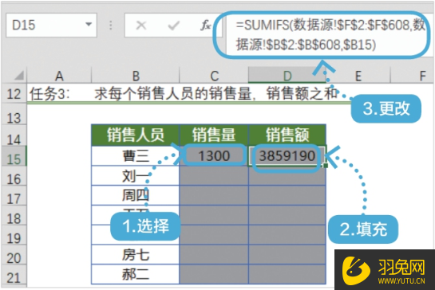The image size is (435, 290).
Task: Click the empty 销售额 cell in row 16
Action: (287, 175)
